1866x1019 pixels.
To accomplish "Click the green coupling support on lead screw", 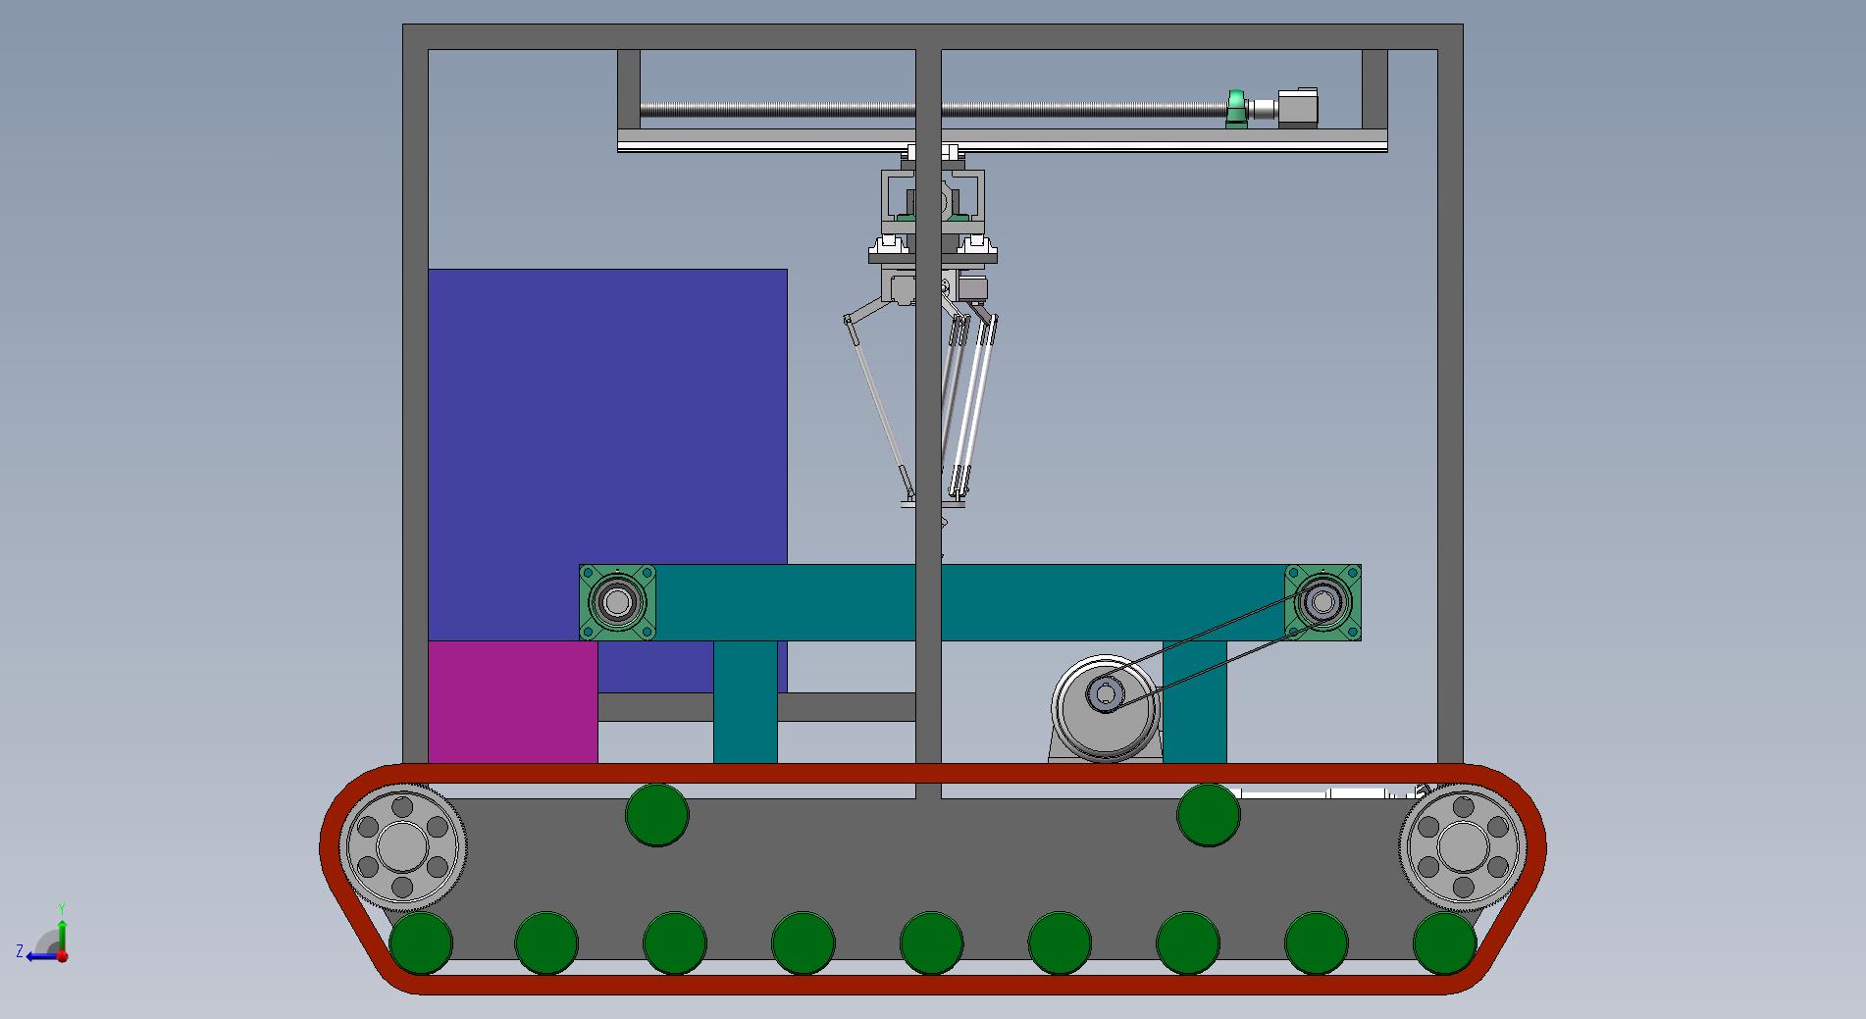I will pos(1237,107).
